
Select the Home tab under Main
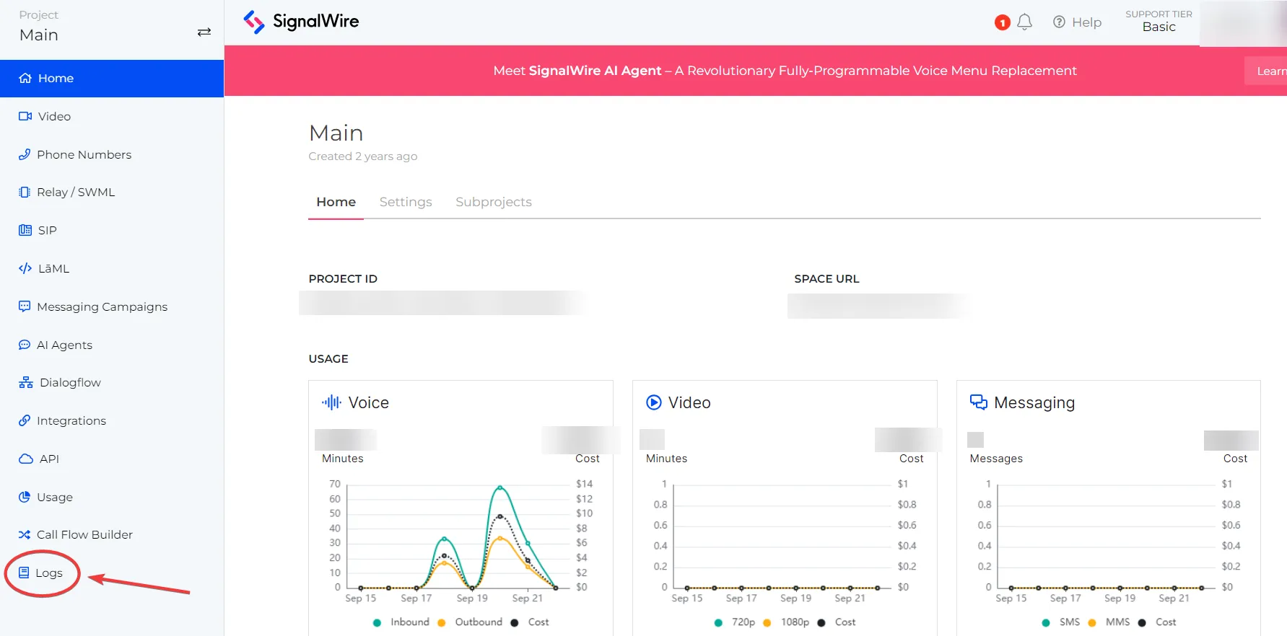[x=336, y=202]
